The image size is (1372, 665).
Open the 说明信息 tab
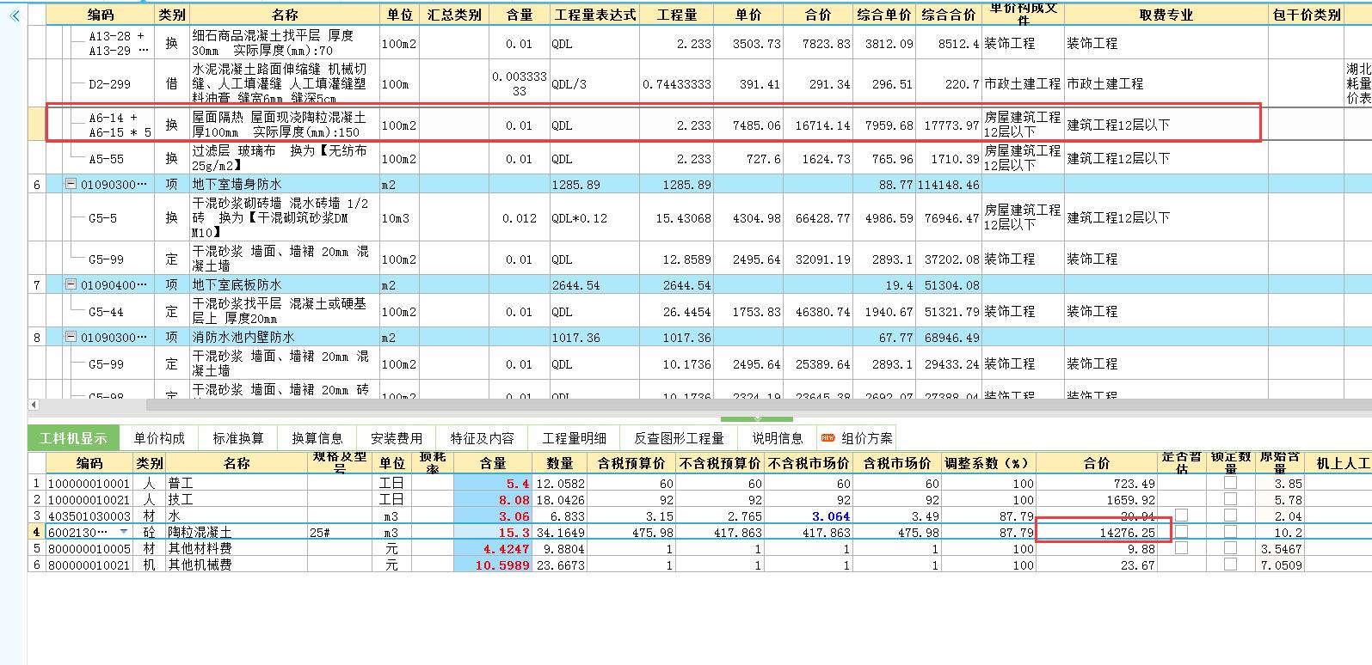(778, 438)
